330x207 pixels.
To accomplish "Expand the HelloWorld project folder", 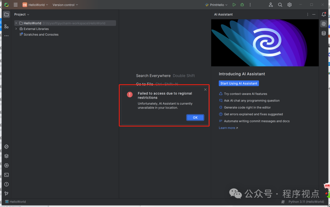I will (x=16, y=23).
